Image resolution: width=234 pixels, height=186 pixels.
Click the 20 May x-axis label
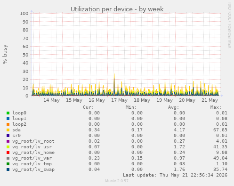(187, 100)
